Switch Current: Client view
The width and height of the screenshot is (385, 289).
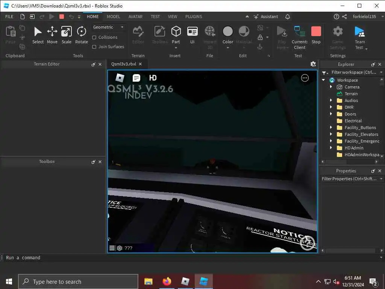coord(300,38)
